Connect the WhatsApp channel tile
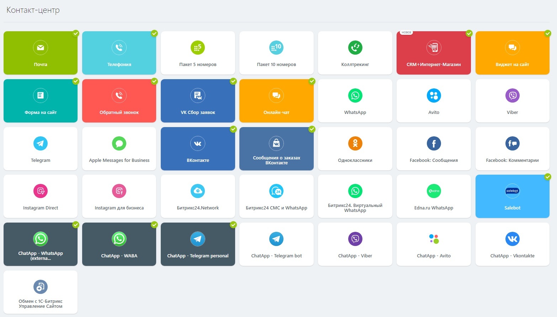The image size is (557, 317). 355,101
